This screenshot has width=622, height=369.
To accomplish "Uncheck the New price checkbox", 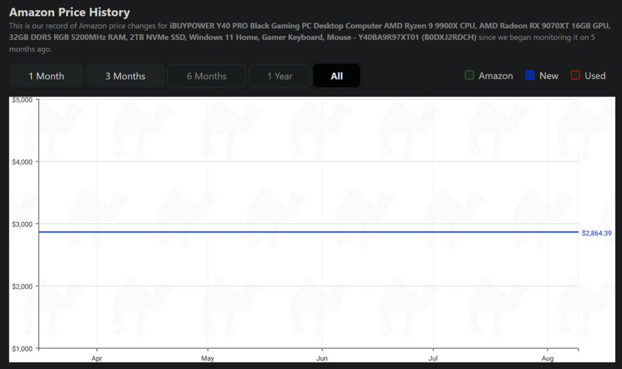I will coord(530,75).
